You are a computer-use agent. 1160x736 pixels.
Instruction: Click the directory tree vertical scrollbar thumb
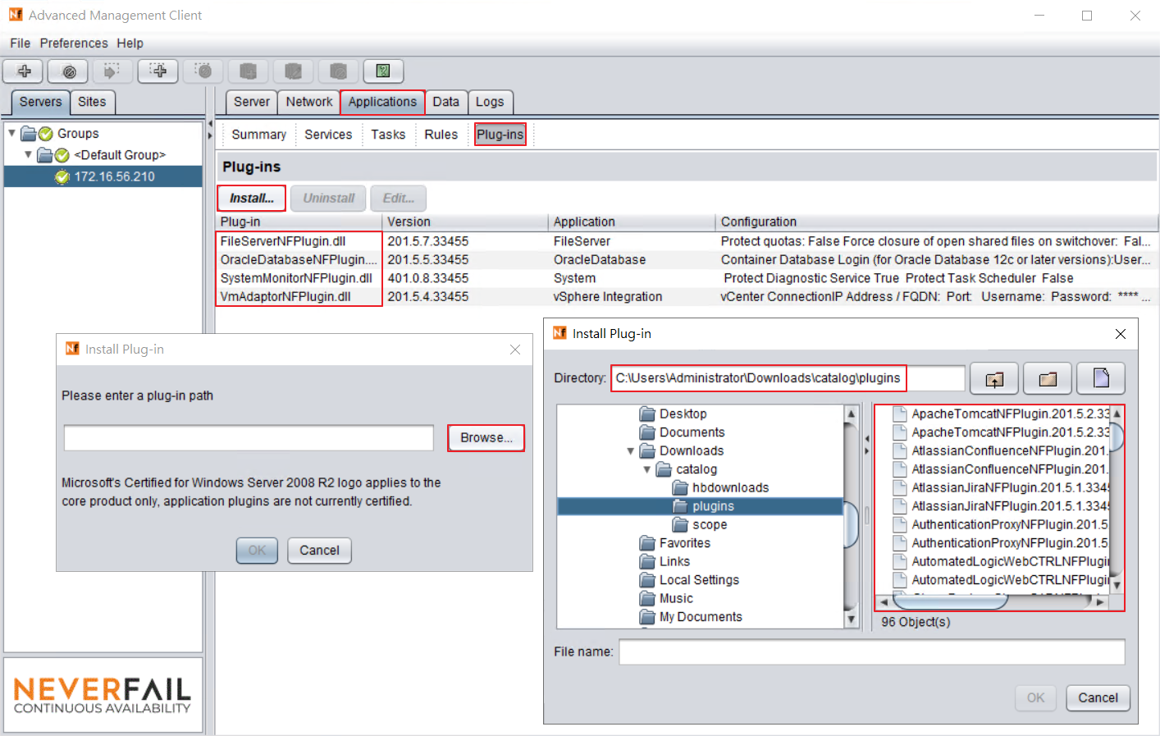[851, 523]
